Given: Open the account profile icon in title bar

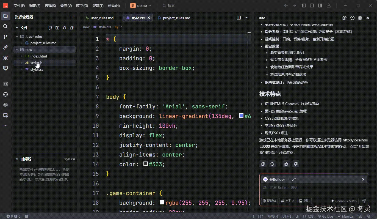Looking at the screenshot, I should click(x=328, y=6).
